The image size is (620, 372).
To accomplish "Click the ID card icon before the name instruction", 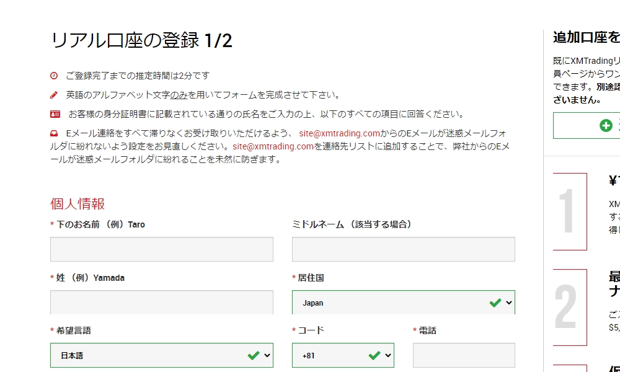I will tap(55, 113).
